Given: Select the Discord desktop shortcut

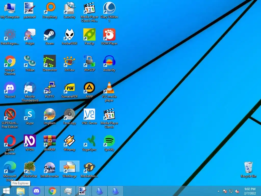Looking at the screenshot, I should [10, 90].
